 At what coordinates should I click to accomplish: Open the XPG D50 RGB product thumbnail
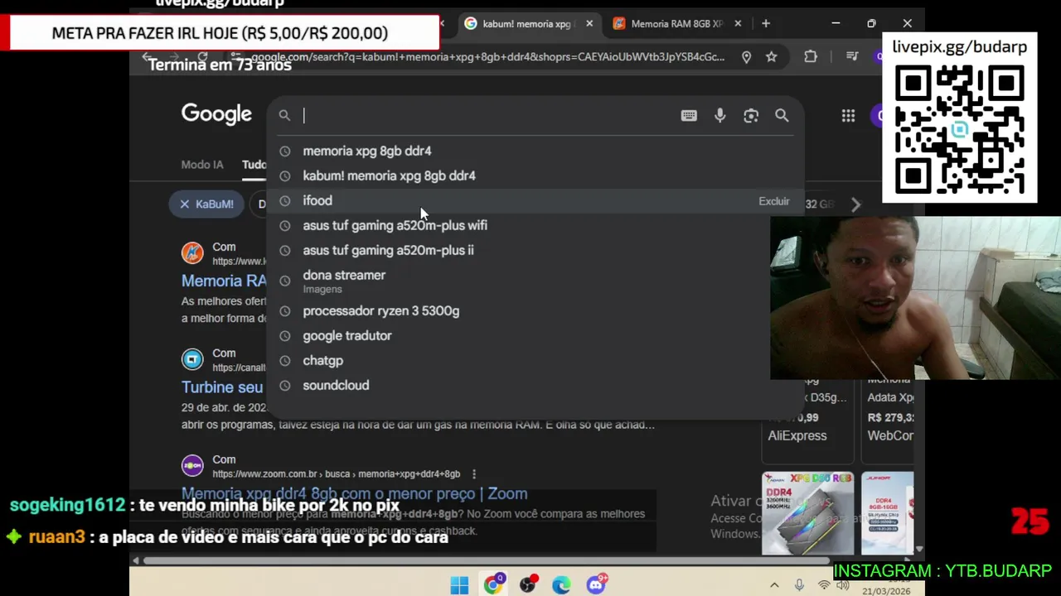coord(807,513)
